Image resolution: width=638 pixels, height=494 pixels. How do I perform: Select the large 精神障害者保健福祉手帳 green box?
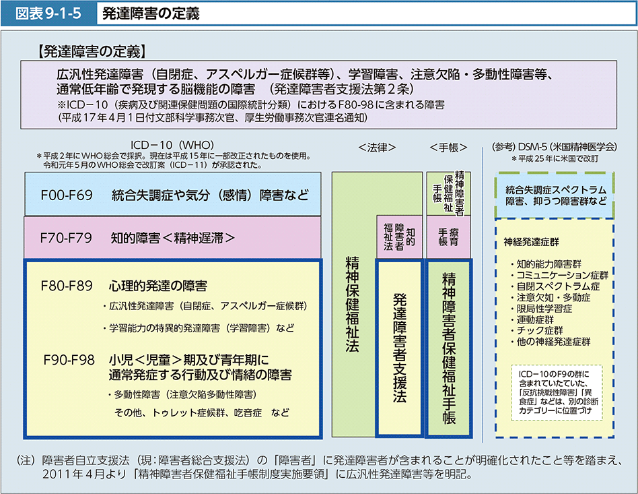coord(448,347)
